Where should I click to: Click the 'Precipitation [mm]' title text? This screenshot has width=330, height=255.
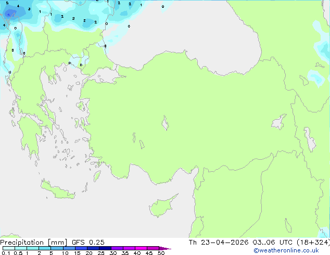[34, 243]
